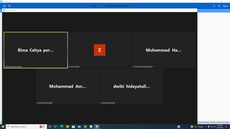Image resolution: width=230 pixels, height=129 pixels.
Task: Click the Bima Cahya permana name label
Action: (14, 67)
